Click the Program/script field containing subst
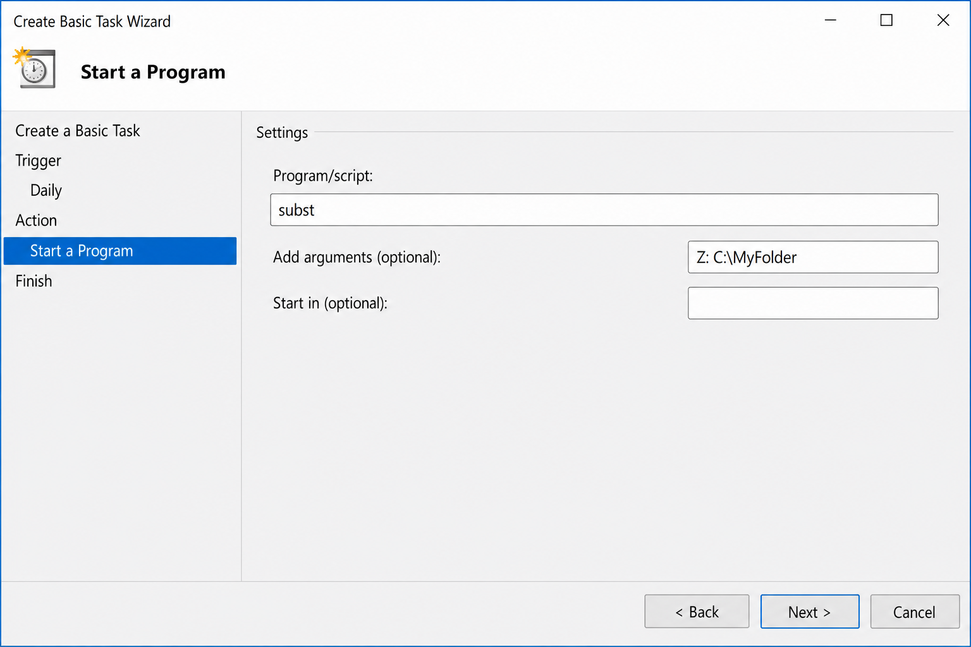 (x=604, y=210)
